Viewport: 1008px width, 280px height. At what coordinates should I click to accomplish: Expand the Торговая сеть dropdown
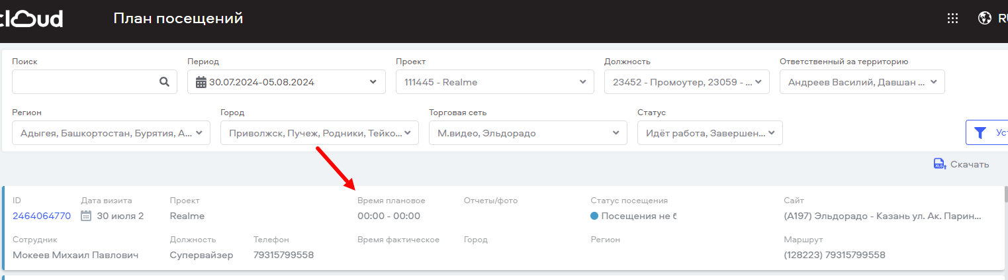point(528,132)
